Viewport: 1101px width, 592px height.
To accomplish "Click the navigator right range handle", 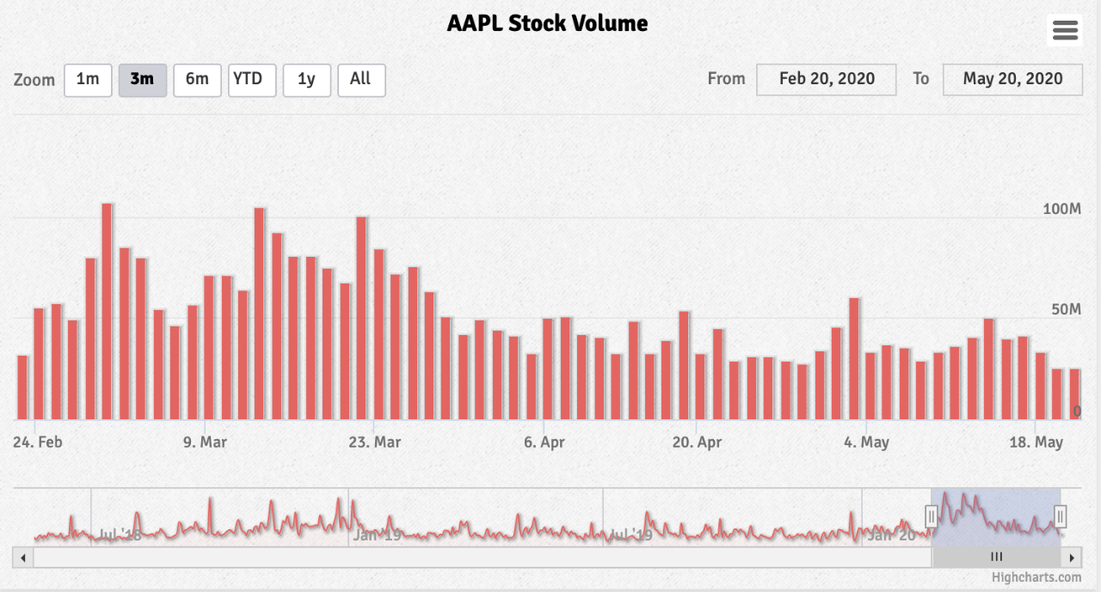I will (1060, 516).
